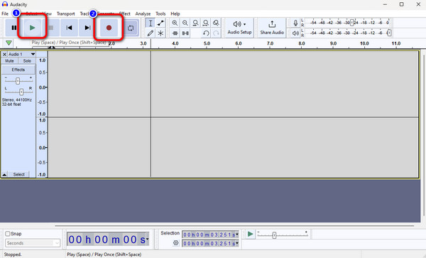Open the Transport menu
The image size is (426, 258).
pyautogui.click(x=65, y=14)
